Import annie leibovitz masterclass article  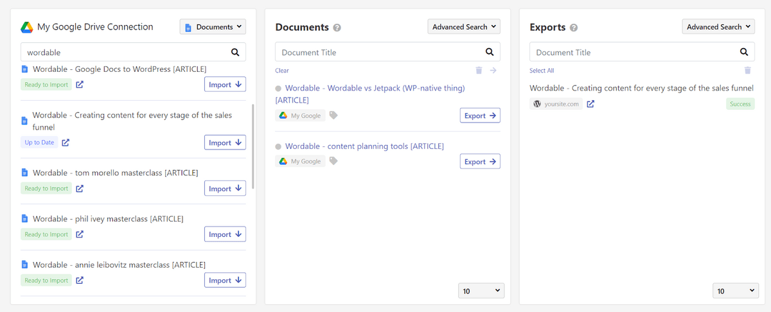(225, 281)
